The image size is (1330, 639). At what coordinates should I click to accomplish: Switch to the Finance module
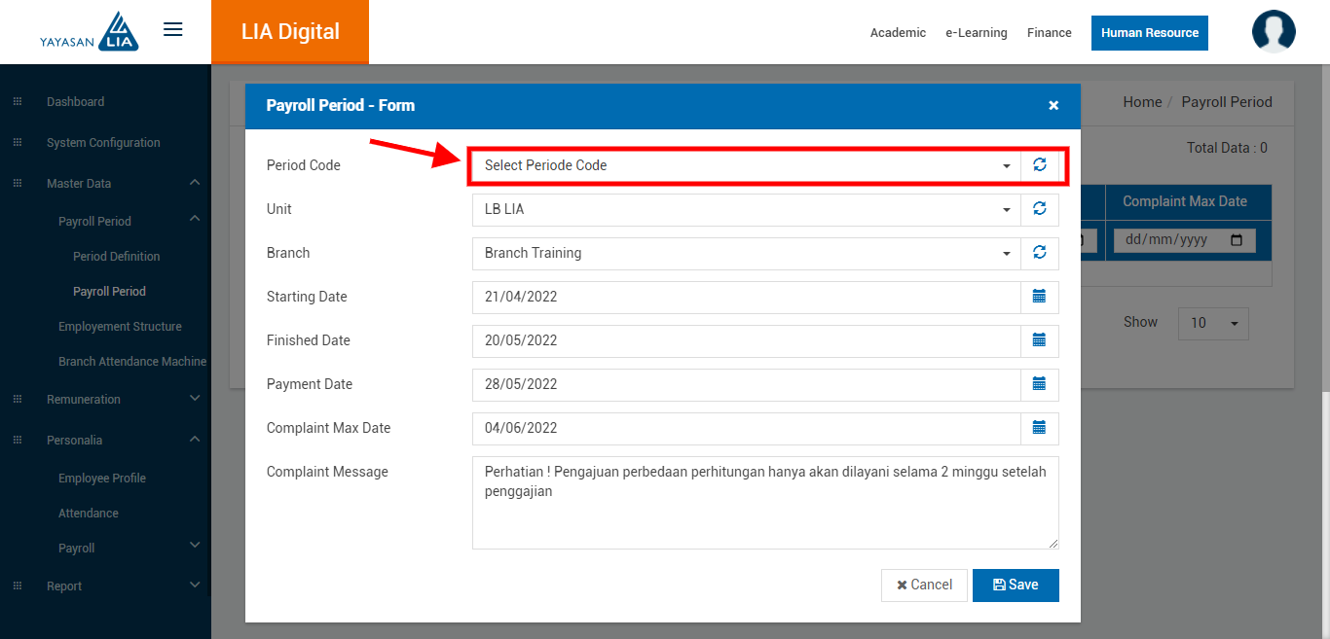coord(1049,33)
